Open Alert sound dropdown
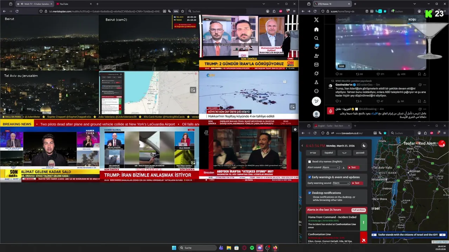The width and height of the screenshot is (449, 252). pos(331,168)
